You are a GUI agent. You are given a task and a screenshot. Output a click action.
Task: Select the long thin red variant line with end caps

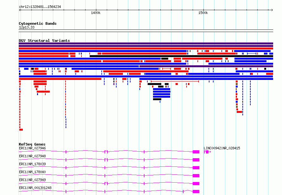point(175,81)
